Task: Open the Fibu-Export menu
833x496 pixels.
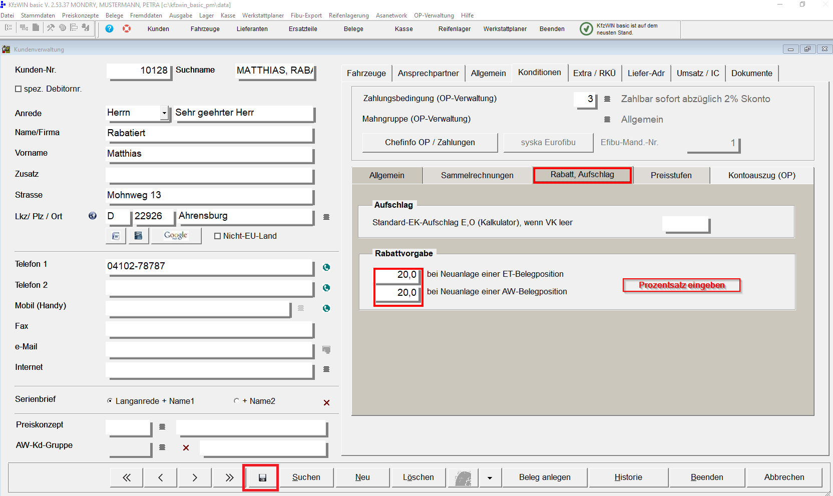Action: (x=306, y=16)
